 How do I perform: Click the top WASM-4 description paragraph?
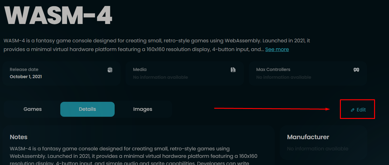tap(157, 45)
